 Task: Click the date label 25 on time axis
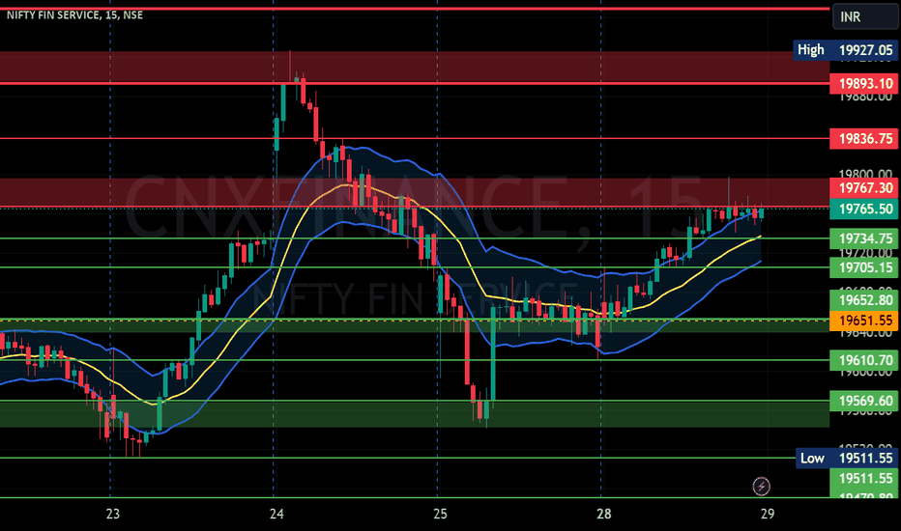point(440,514)
